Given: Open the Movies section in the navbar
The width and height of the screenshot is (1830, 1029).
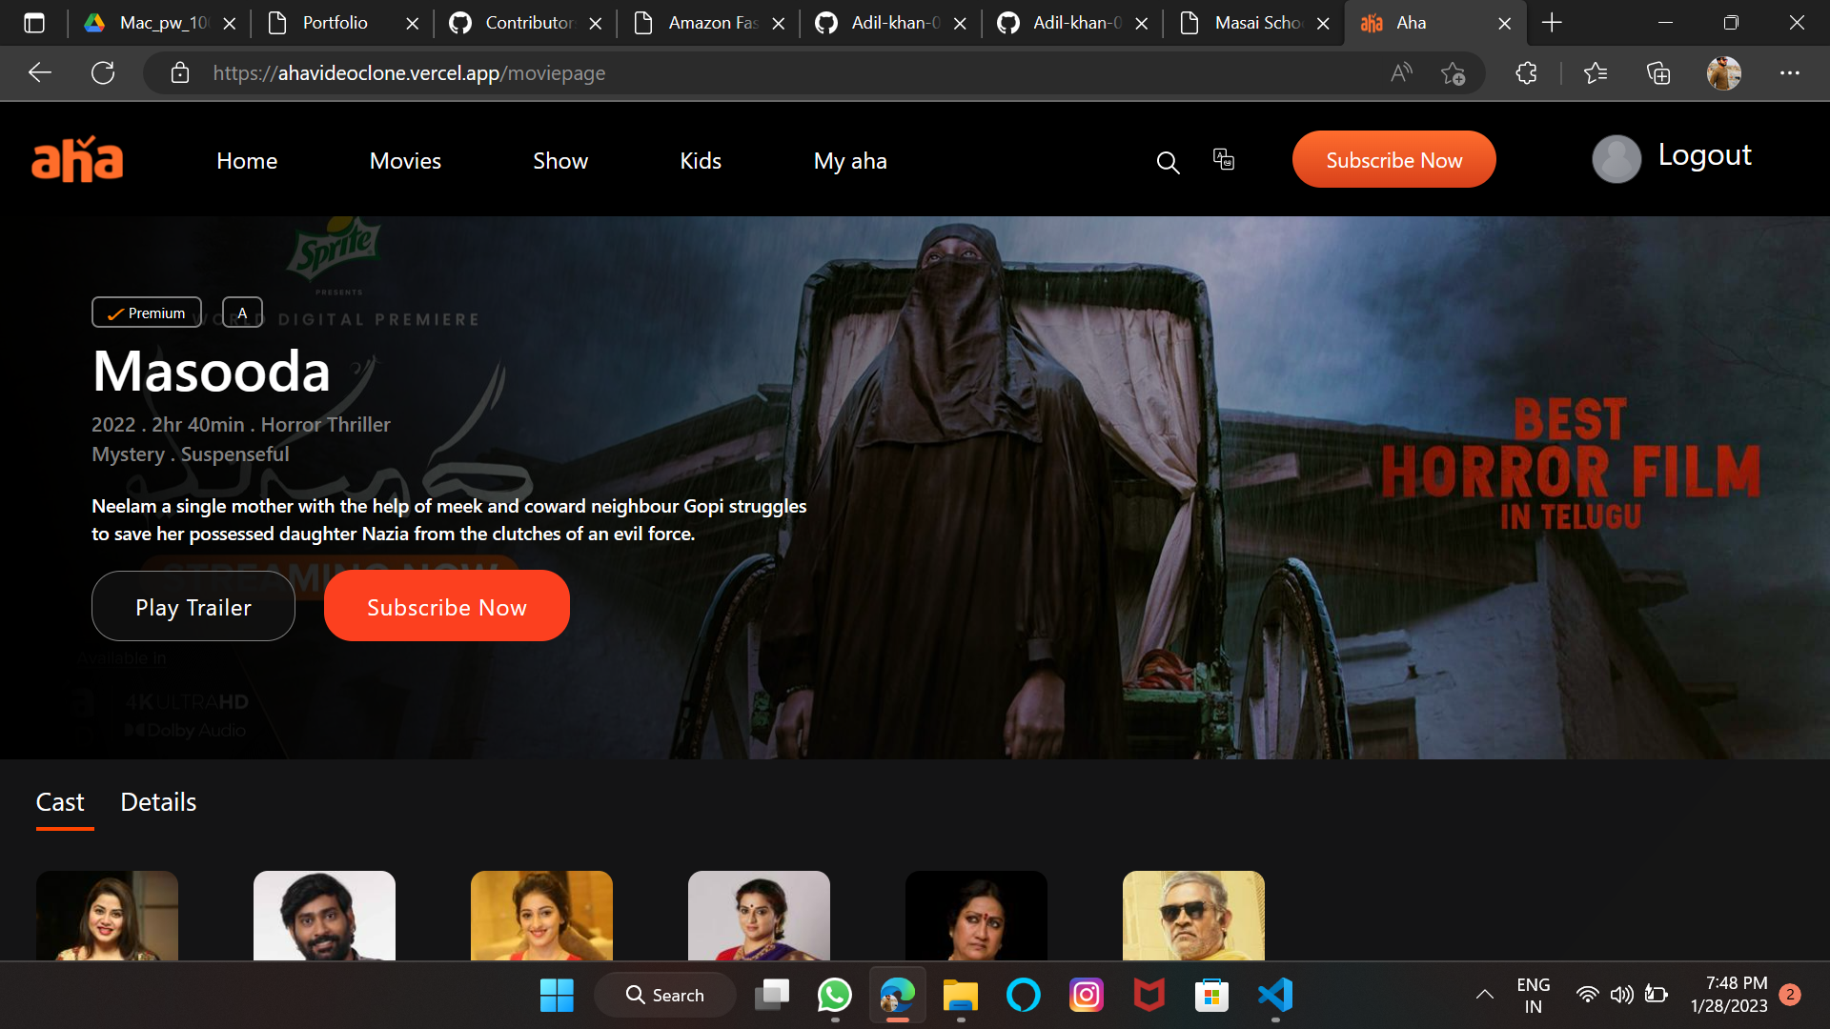Looking at the screenshot, I should (x=405, y=160).
